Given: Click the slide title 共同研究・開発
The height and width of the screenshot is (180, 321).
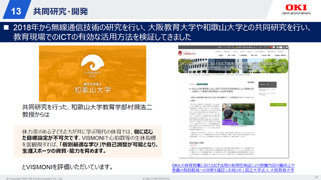Looking at the screenshot, I should point(61,11).
